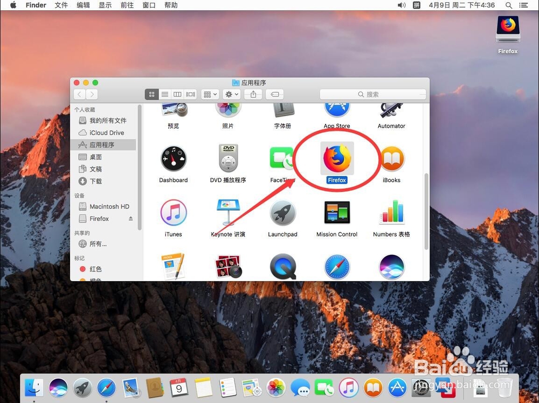Select the iTunes app in Finder window
Screen dimensions: 539x403
point(173,213)
